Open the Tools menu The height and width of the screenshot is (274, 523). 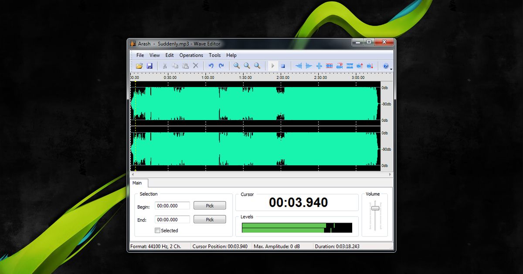214,55
